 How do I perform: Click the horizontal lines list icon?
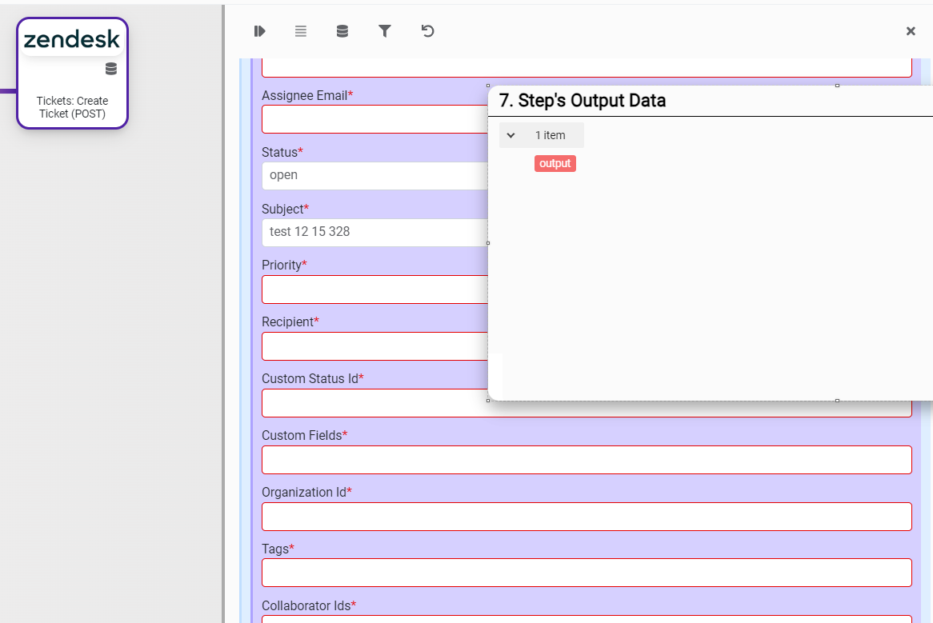pos(301,31)
